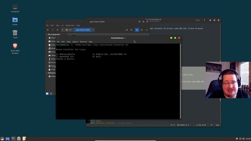Click inside the terminal at 'Choose a distro' prompt
This screenshot has height=141, width=251.
tap(65, 59)
